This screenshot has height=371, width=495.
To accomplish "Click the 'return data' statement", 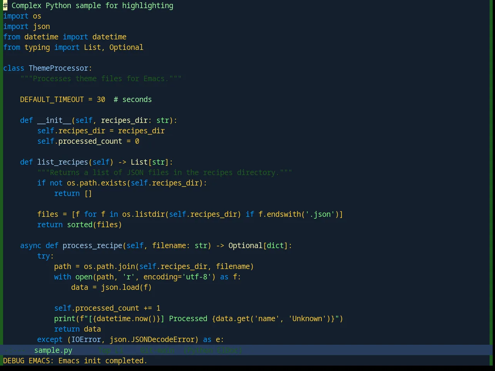I will [x=77, y=329].
